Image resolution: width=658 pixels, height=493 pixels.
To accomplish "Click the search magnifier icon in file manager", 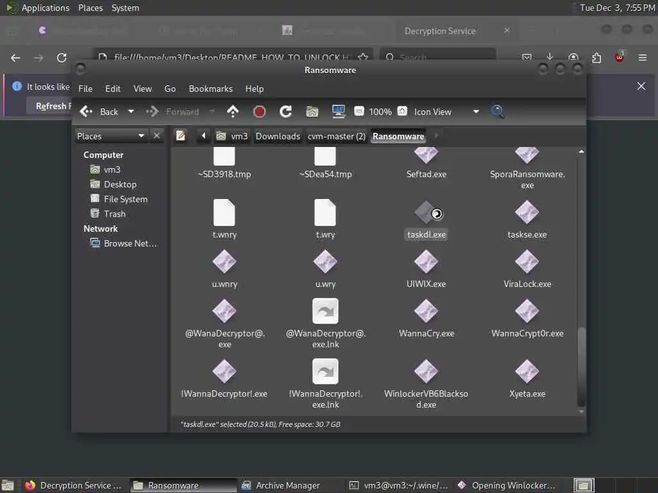I will click(x=497, y=112).
